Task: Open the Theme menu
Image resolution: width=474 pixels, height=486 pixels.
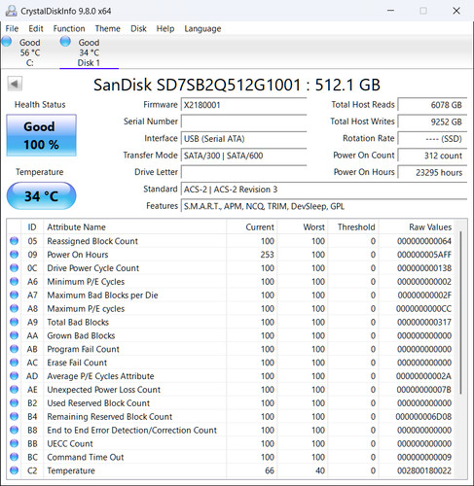Action: 108,28
